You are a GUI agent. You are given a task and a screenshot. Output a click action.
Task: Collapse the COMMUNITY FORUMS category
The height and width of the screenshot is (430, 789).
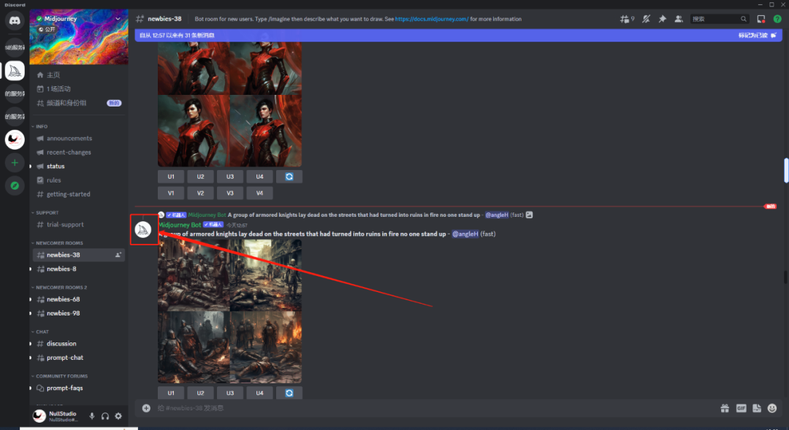pyautogui.click(x=60, y=376)
